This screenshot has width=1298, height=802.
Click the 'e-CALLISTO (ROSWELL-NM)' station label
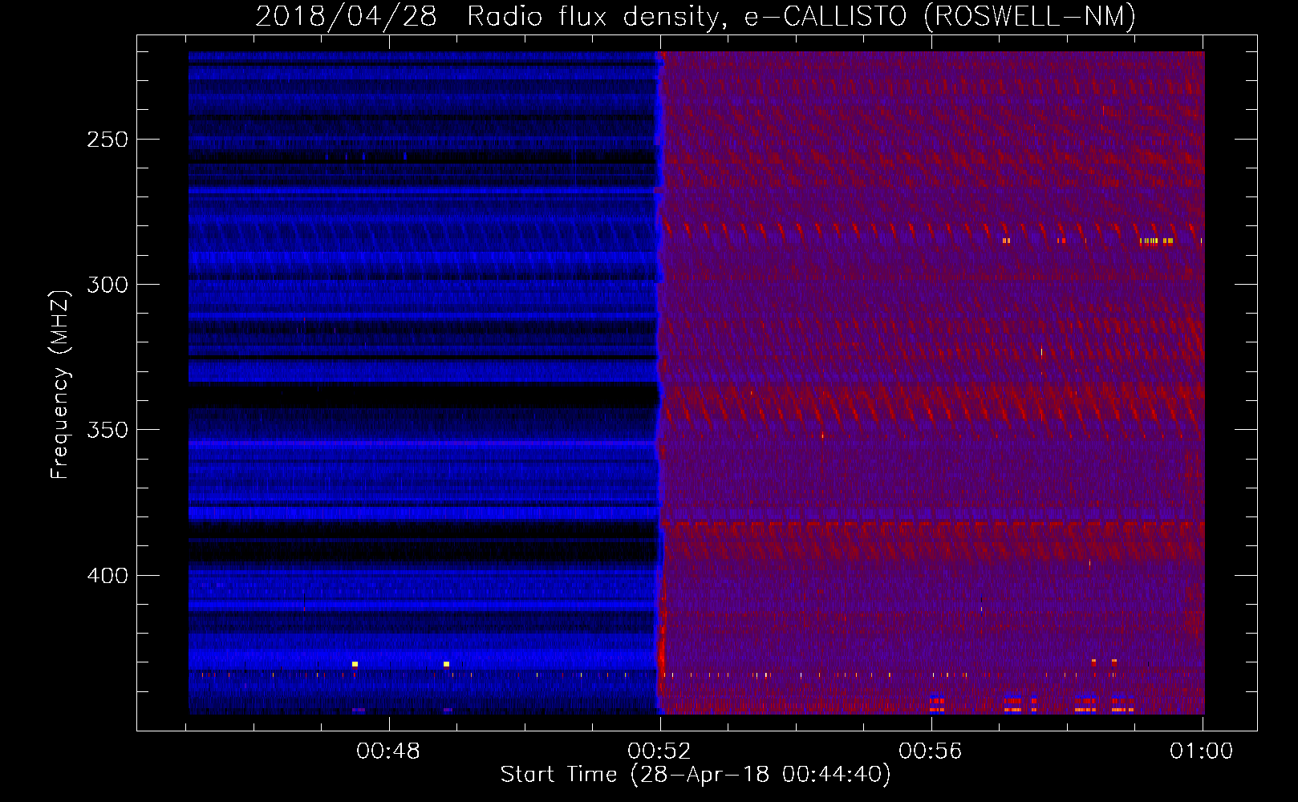[939, 16]
